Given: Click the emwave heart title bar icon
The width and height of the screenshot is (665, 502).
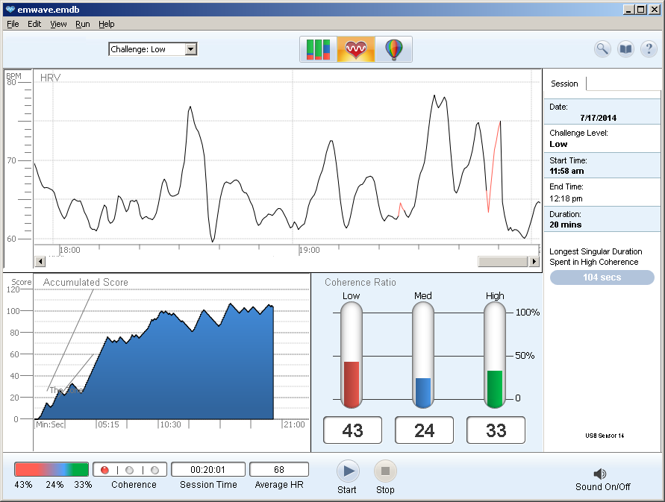Looking at the screenshot, I should pyautogui.click(x=10, y=10).
